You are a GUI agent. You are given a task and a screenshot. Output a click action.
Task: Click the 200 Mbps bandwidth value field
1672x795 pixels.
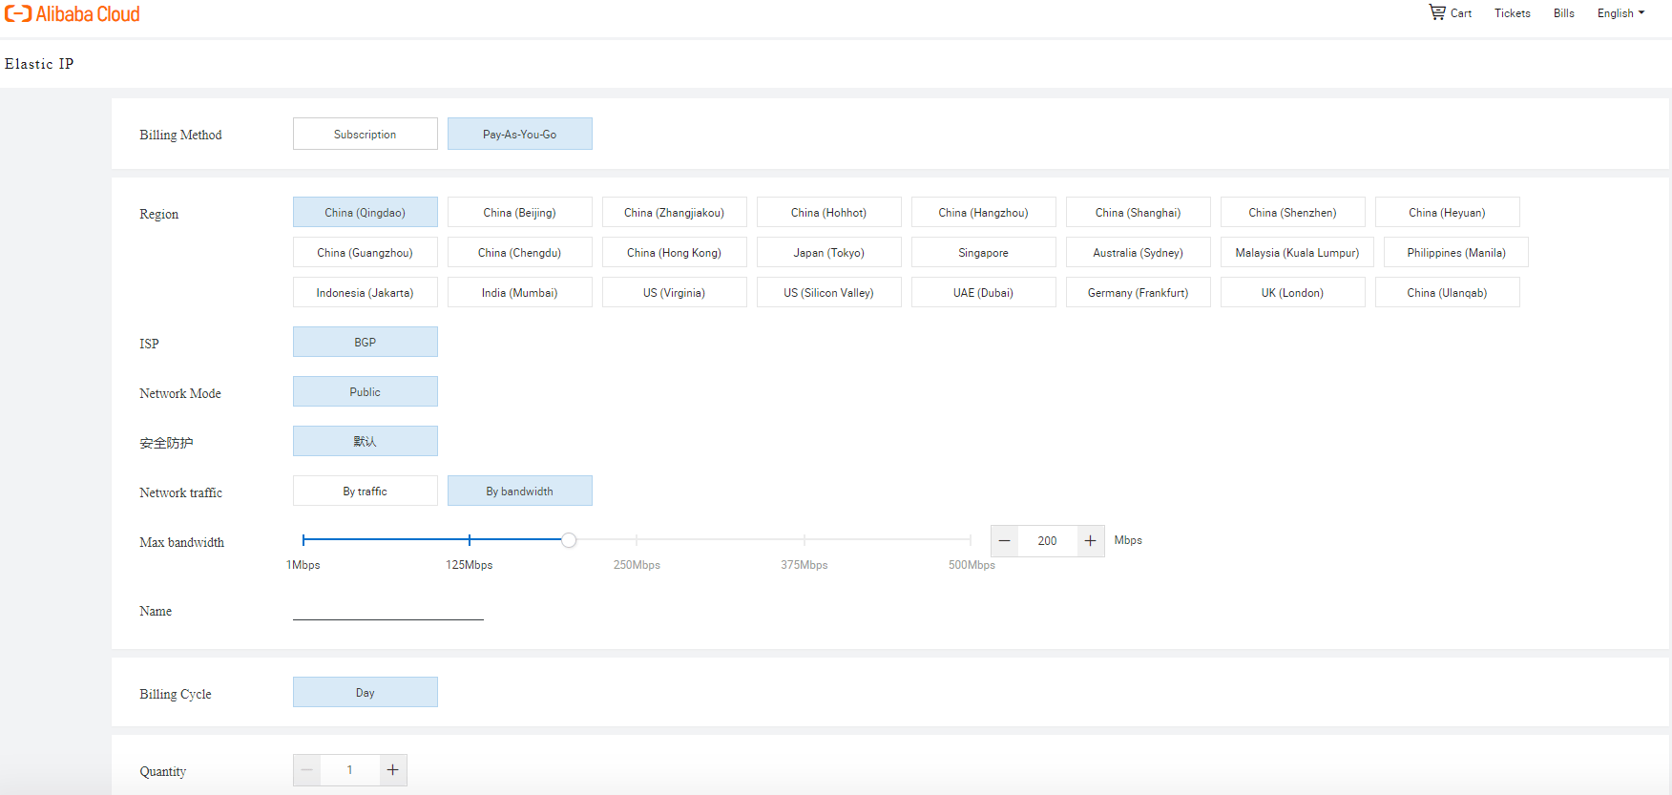(1047, 541)
